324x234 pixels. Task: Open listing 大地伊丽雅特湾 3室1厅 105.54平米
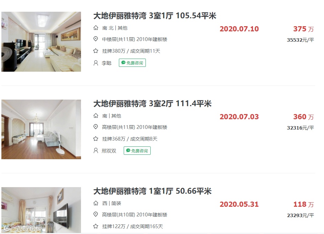click(x=155, y=16)
